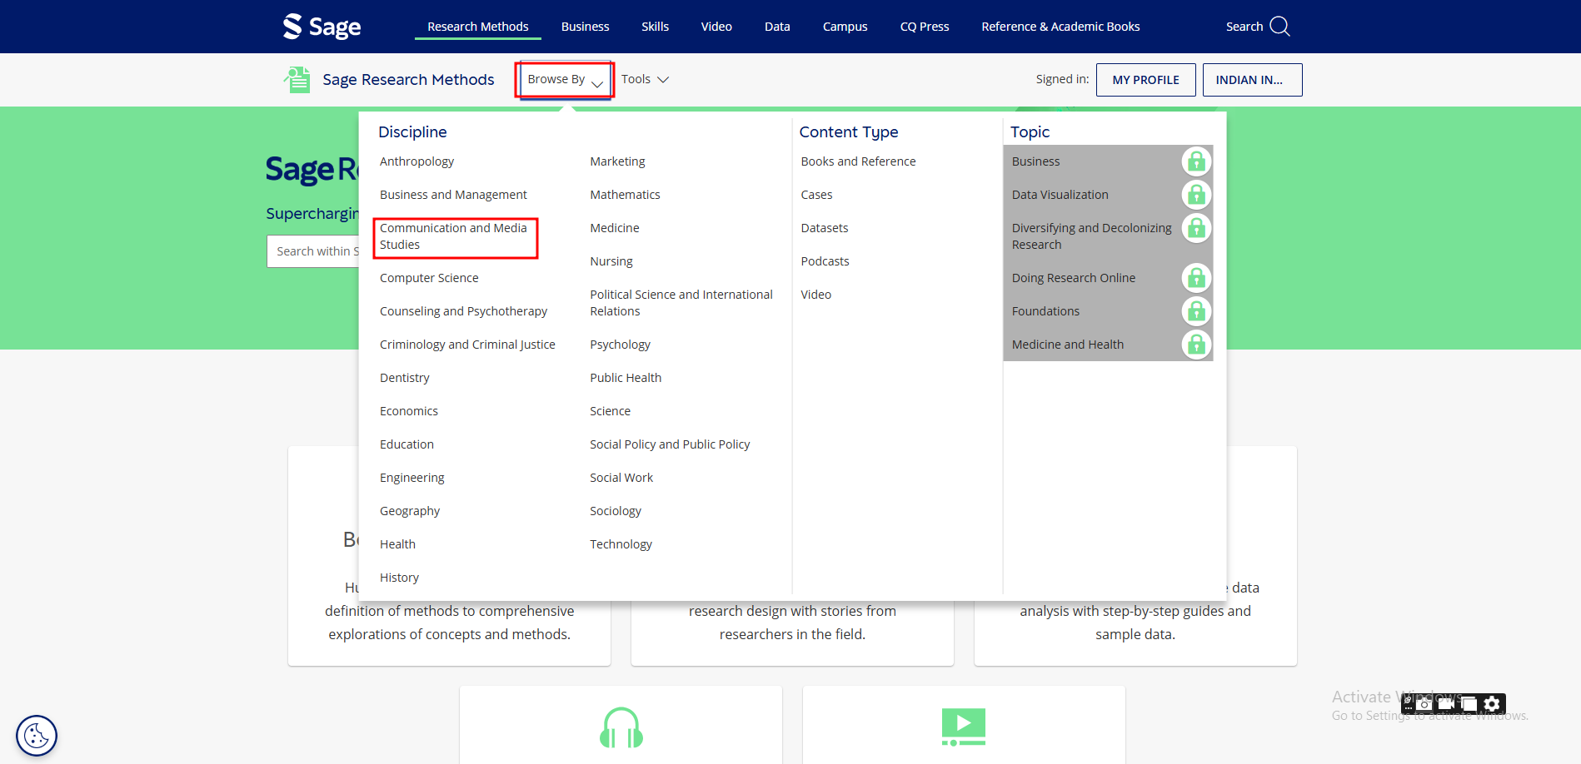Screen dimensions: 1581x764
Task: Open capture toolbar settings gear
Action: click(1492, 704)
